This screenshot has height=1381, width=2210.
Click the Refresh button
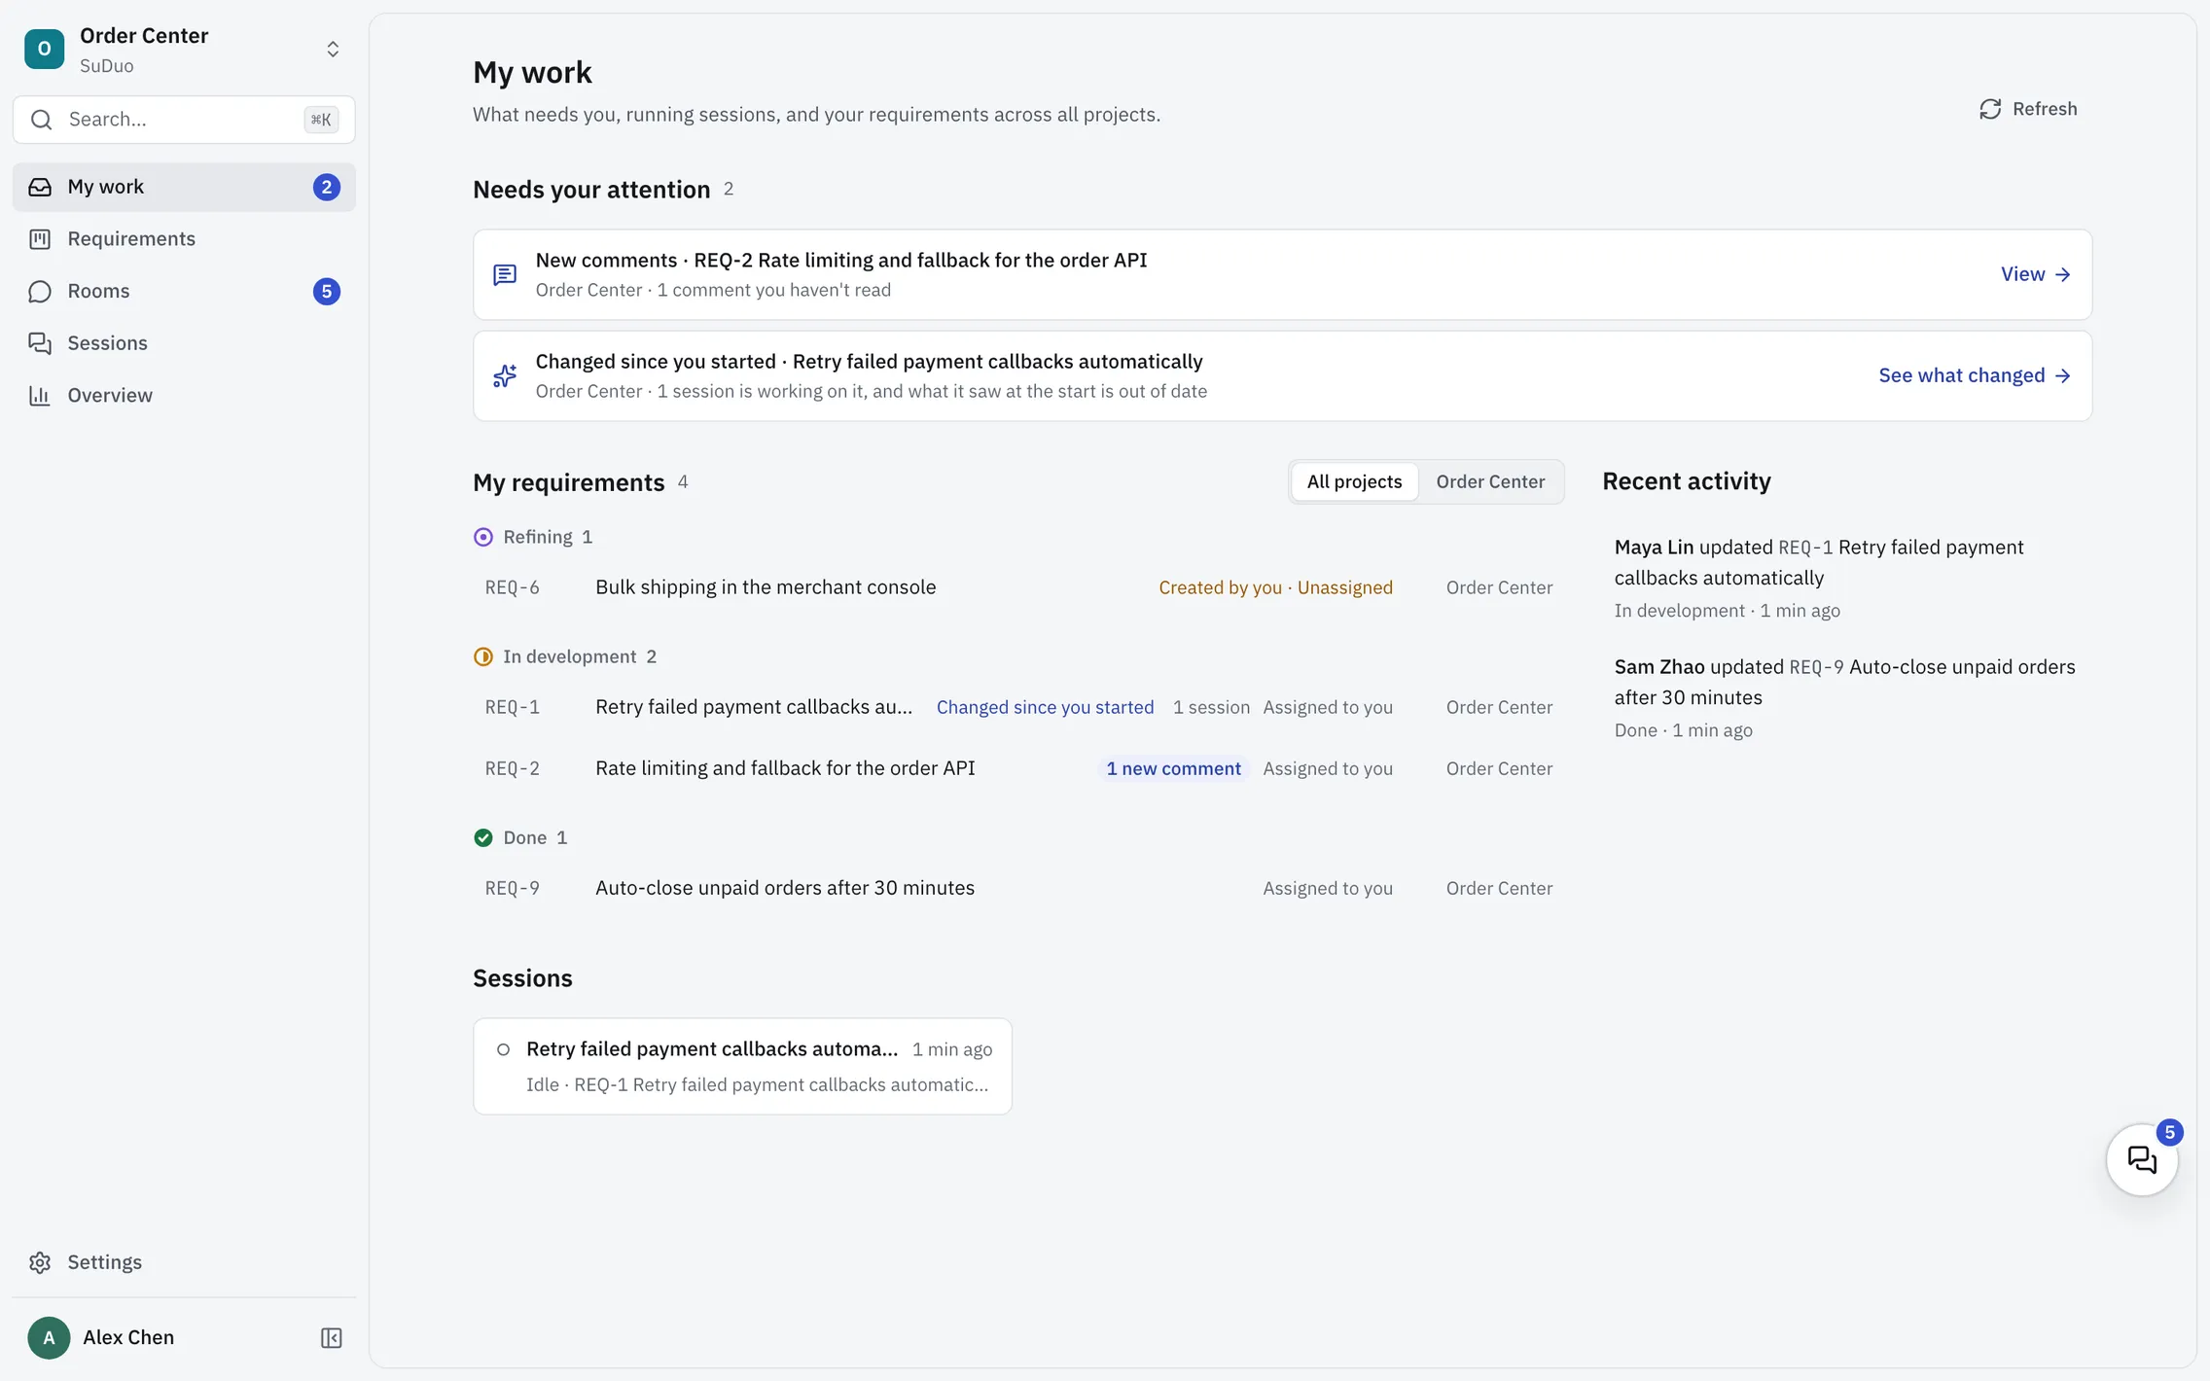2028,109
